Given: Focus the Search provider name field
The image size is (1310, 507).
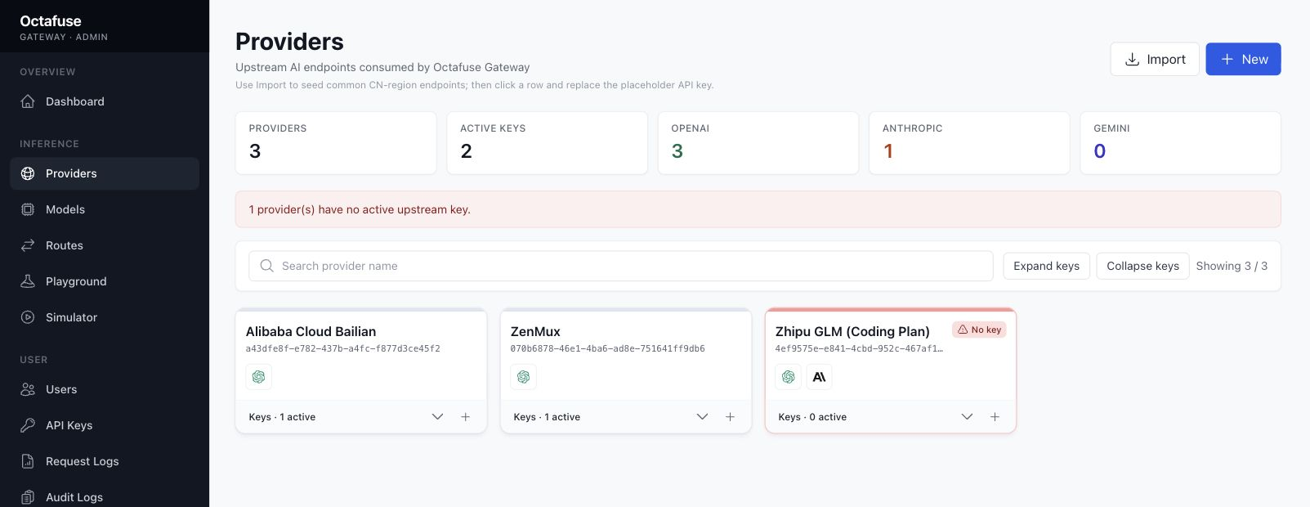Looking at the screenshot, I should (621, 266).
